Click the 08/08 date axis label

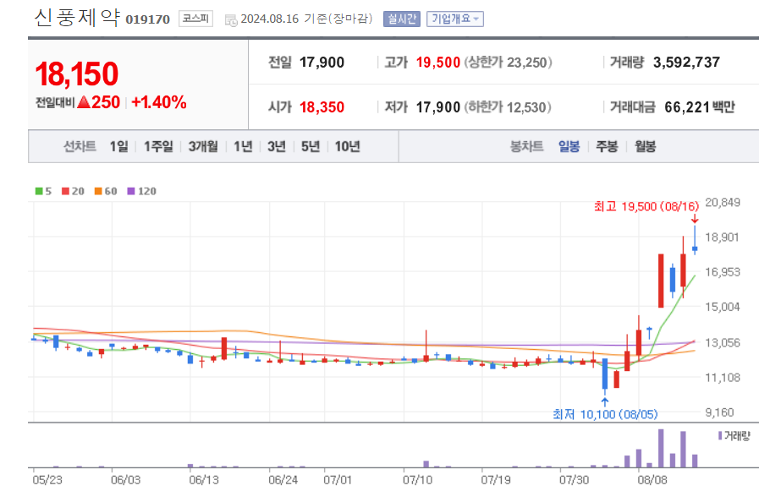click(x=652, y=480)
